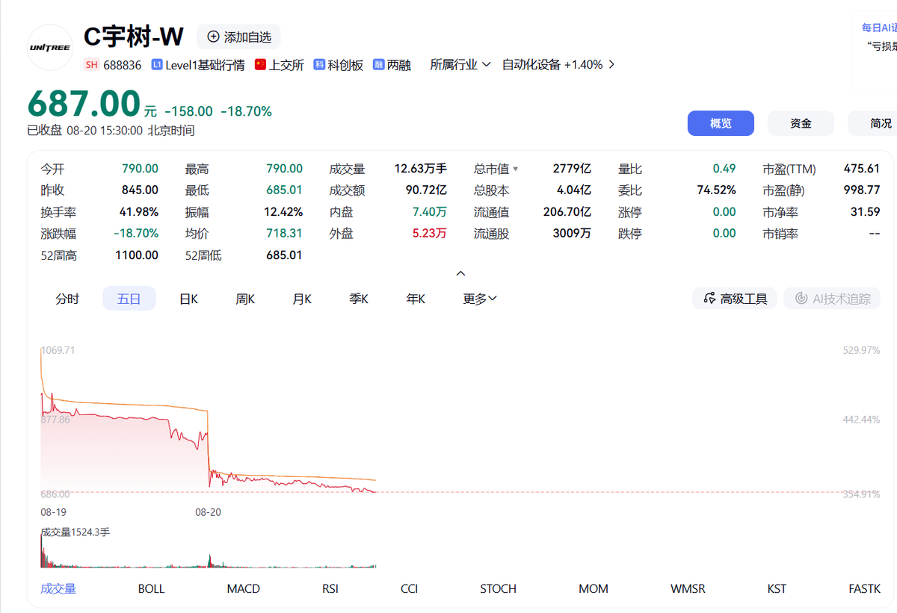Screen dimensions: 897x613
Task: Click the 委比 value 74.52%
Action: click(x=716, y=190)
